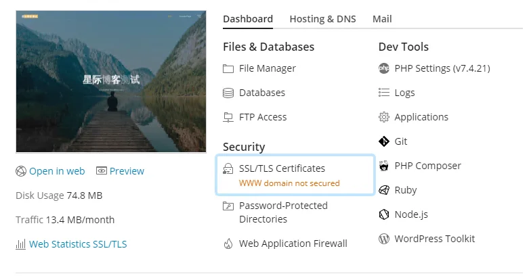Screen dimensions: 529x278
Task: Click the WordPress Toolkit icon
Action: (384, 239)
